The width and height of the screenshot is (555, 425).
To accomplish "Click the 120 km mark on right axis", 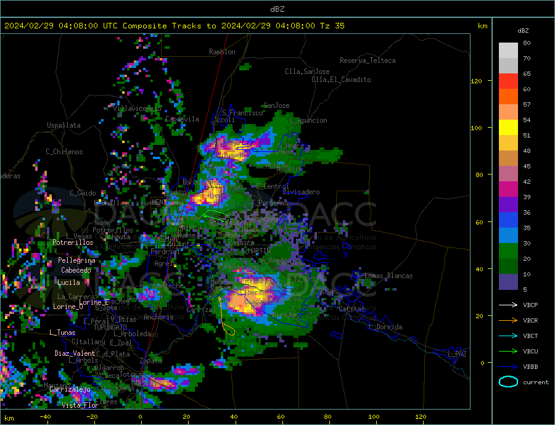I will coord(477,81).
